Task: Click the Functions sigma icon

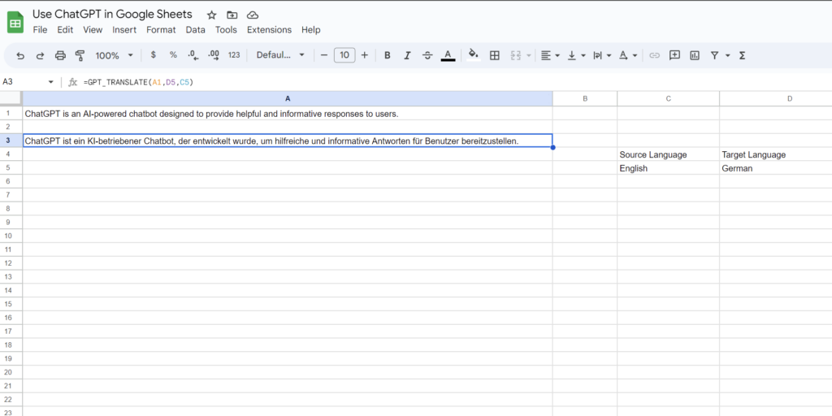Action: pyautogui.click(x=742, y=55)
